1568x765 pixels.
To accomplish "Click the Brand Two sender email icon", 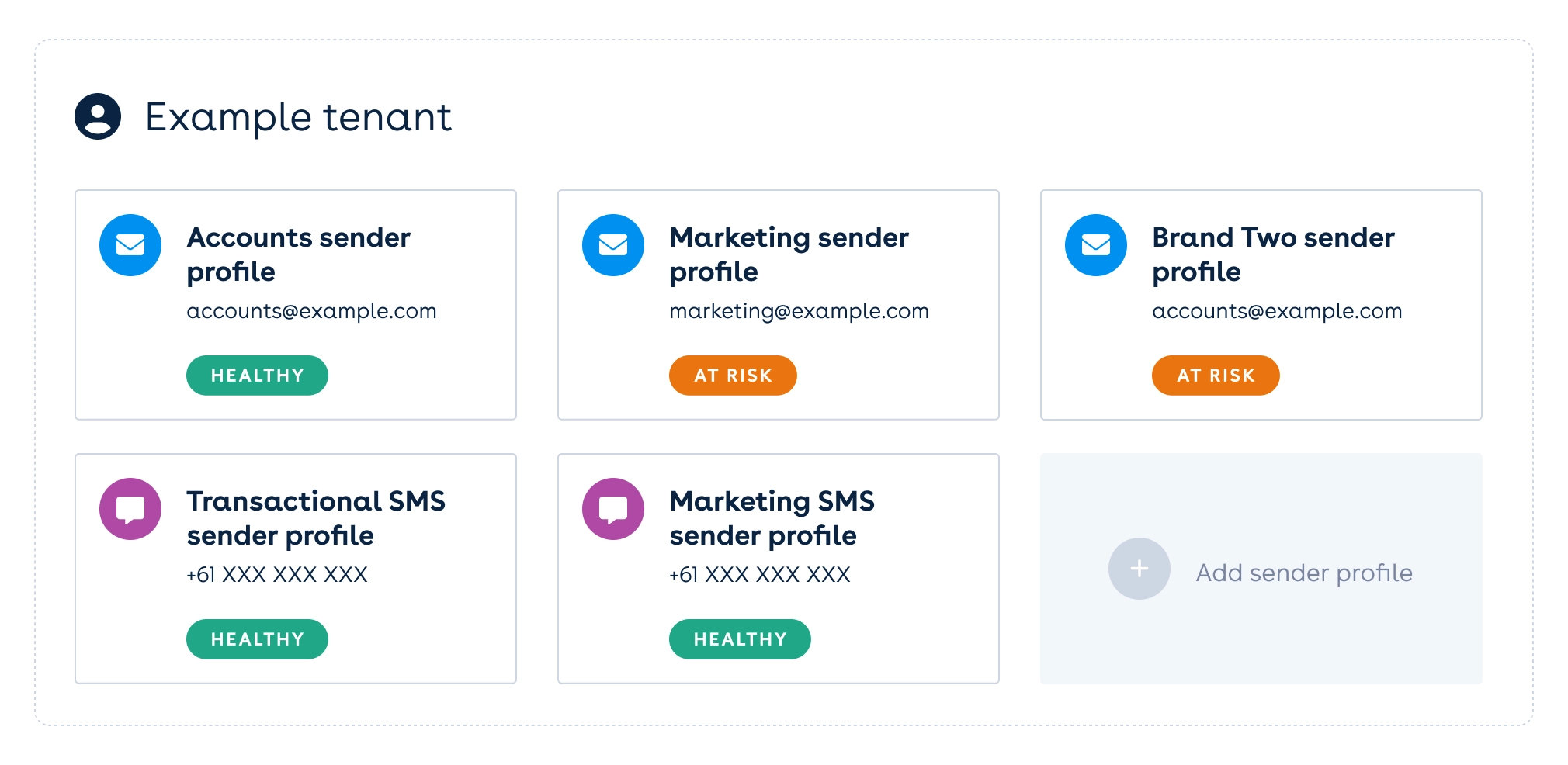I will pyautogui.click(x=1096, y=245).
